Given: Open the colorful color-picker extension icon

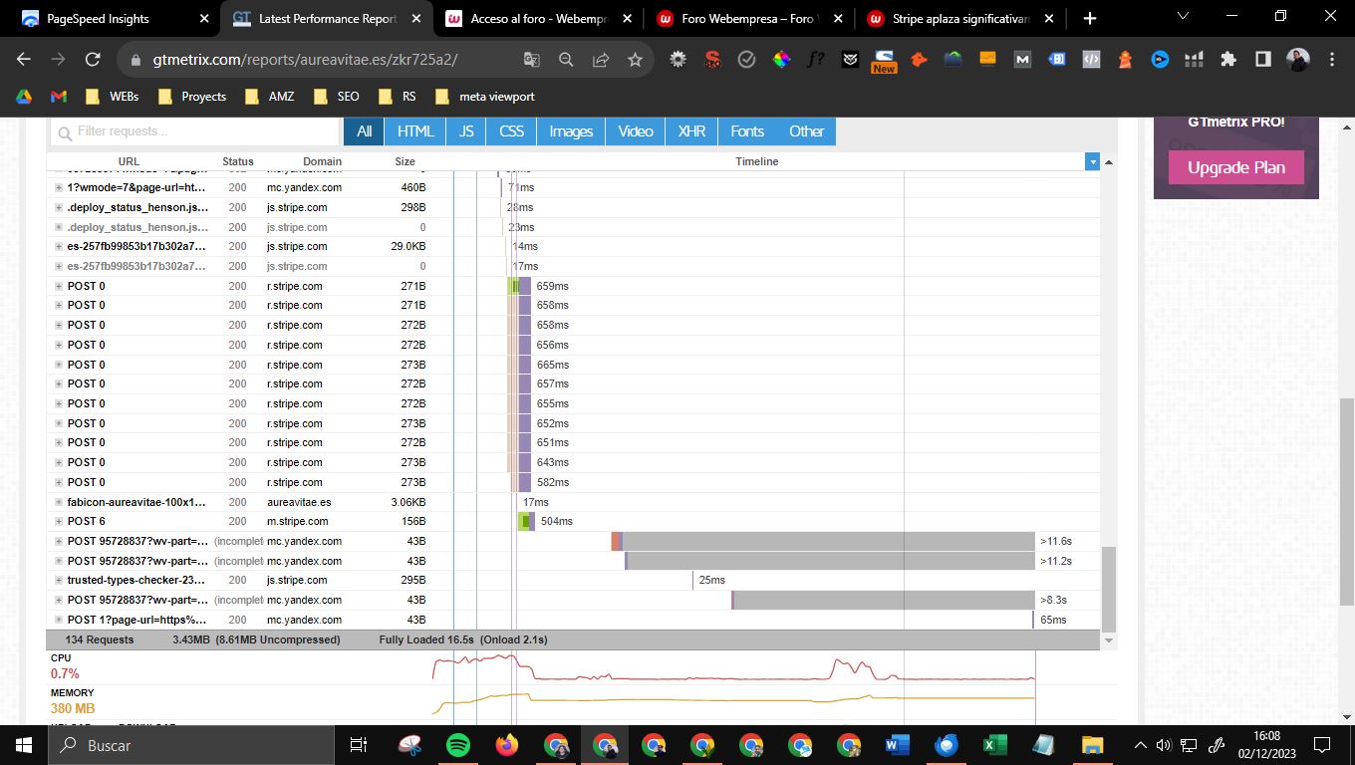Looking at the screenshot, I should [x=781, y=60].
